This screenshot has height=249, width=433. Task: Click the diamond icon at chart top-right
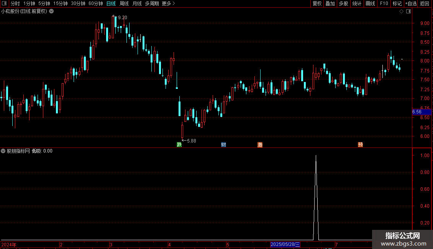(402, 11)
